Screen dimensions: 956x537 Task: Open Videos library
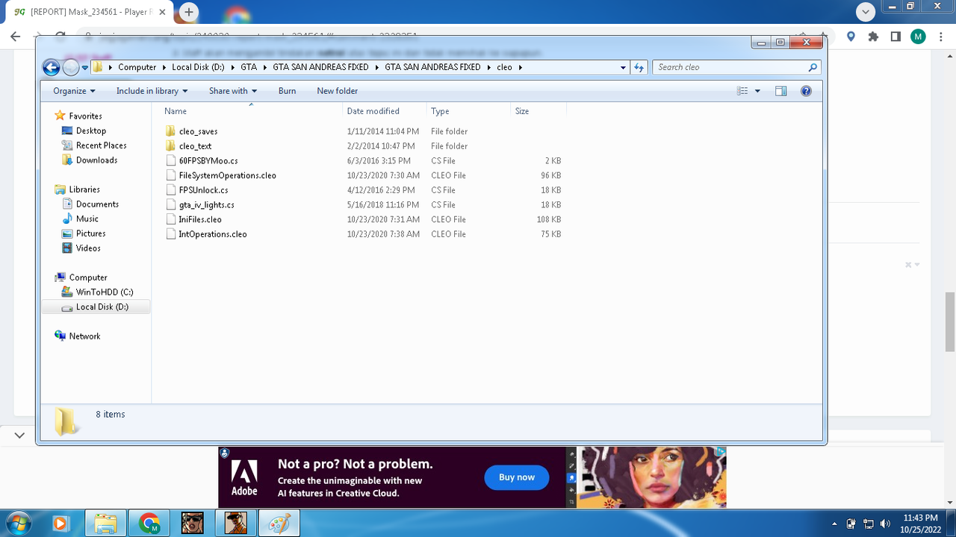point(88,248)
